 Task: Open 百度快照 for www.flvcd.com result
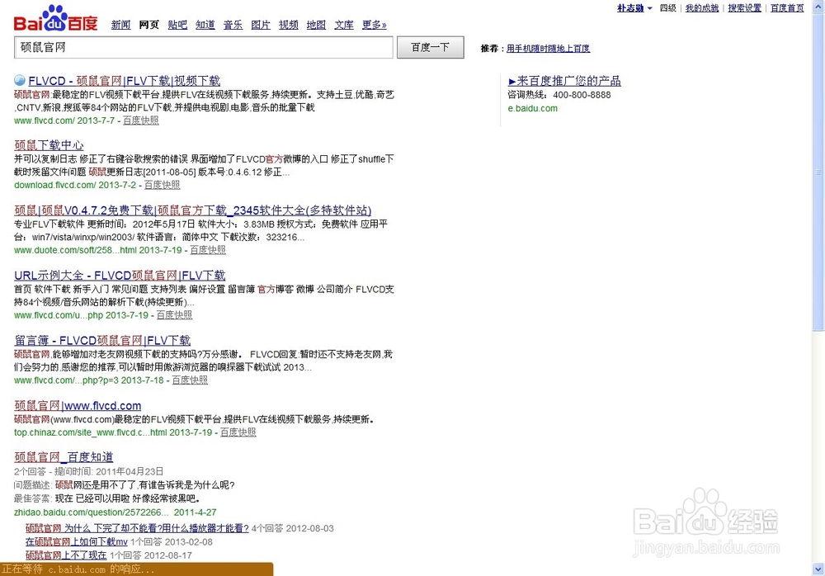tap(141, 120)
